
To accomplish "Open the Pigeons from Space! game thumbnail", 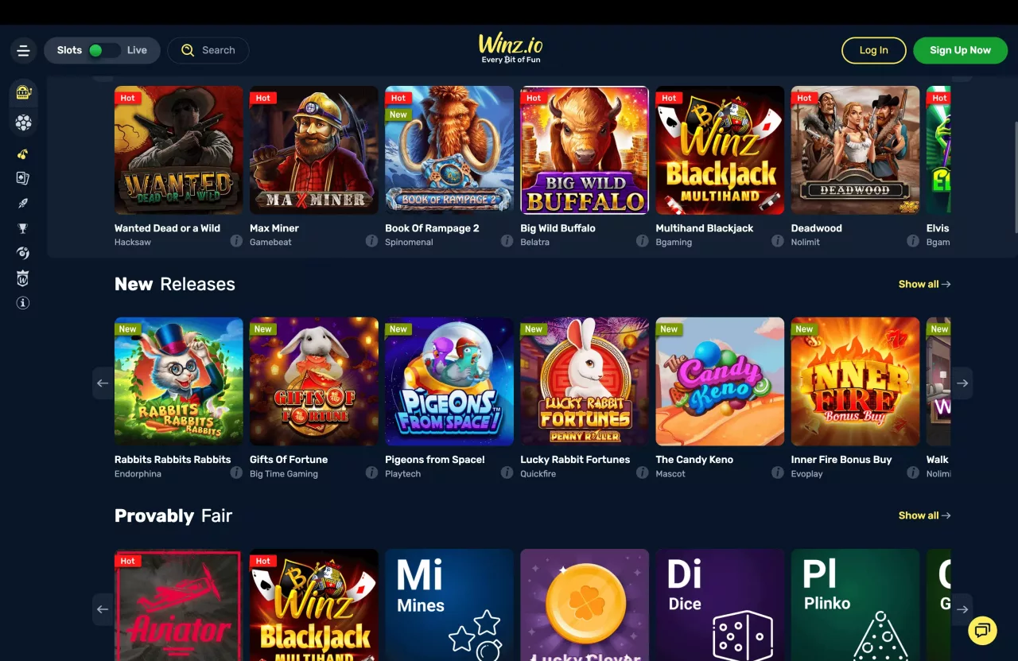I will pos(449,382).
